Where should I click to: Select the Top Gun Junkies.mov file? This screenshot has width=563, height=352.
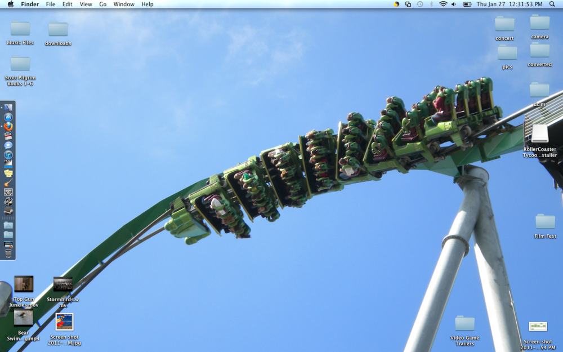point(24,284)
